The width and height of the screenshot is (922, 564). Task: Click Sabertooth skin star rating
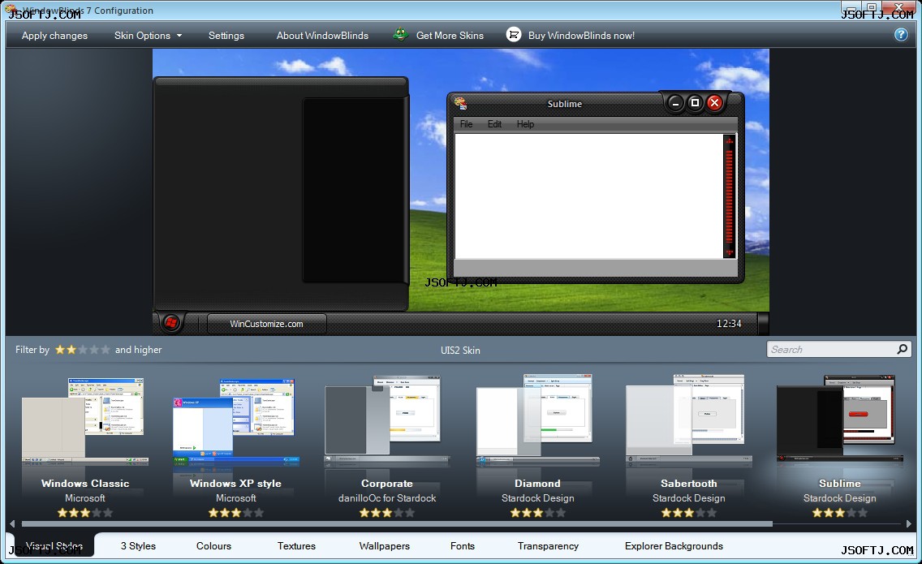coord(688,513)
